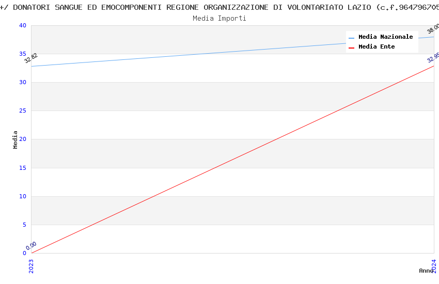The width and height of the screenshot is (439, 284).
Task: Click the y-axis value 0
Action: click(x=25, y=253)
